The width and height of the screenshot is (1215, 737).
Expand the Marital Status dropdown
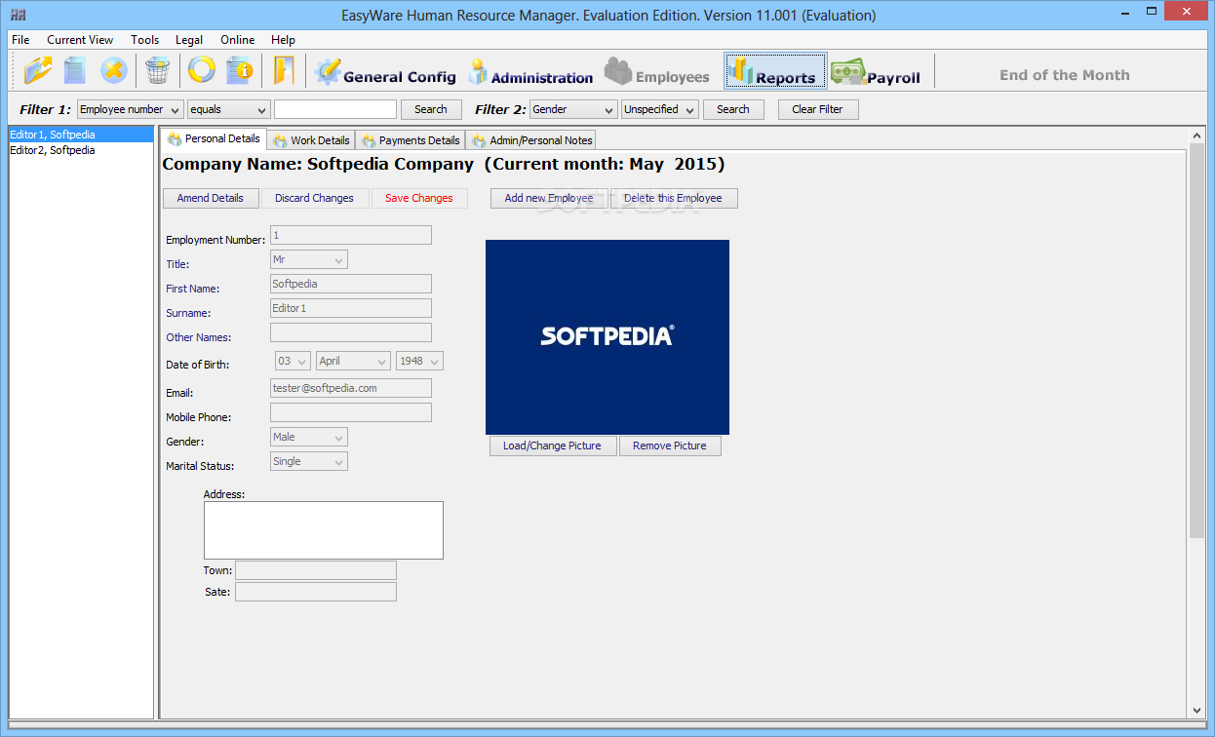point(309,461)
